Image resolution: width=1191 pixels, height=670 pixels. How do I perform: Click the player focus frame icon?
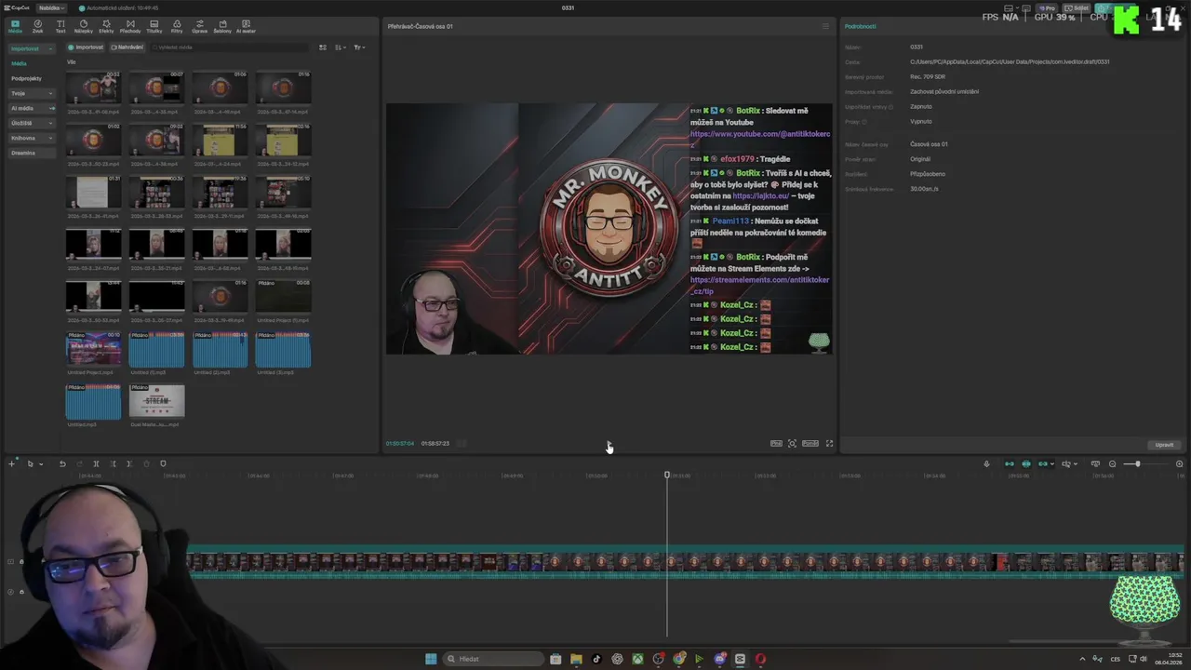[793, 444]
